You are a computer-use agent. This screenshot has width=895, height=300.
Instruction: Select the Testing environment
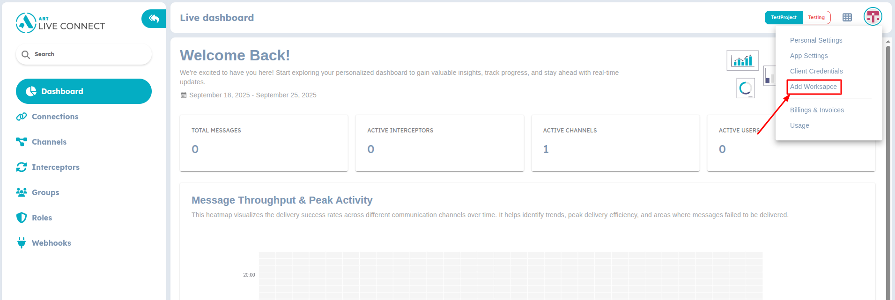click(816, 17)
